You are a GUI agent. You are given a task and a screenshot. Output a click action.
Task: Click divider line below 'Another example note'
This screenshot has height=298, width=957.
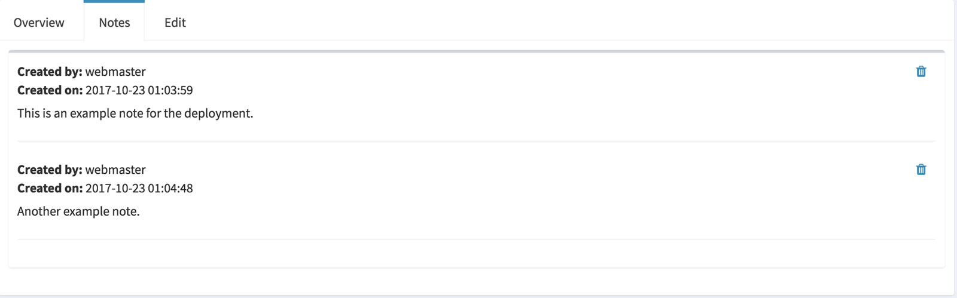point(476,239)
